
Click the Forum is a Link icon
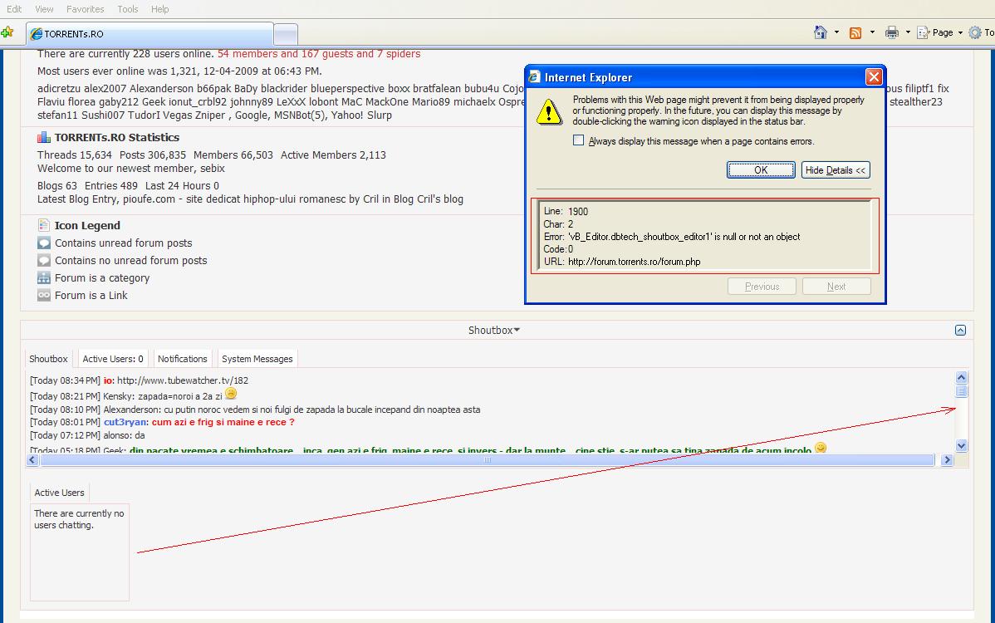click(x=44, y=295)
